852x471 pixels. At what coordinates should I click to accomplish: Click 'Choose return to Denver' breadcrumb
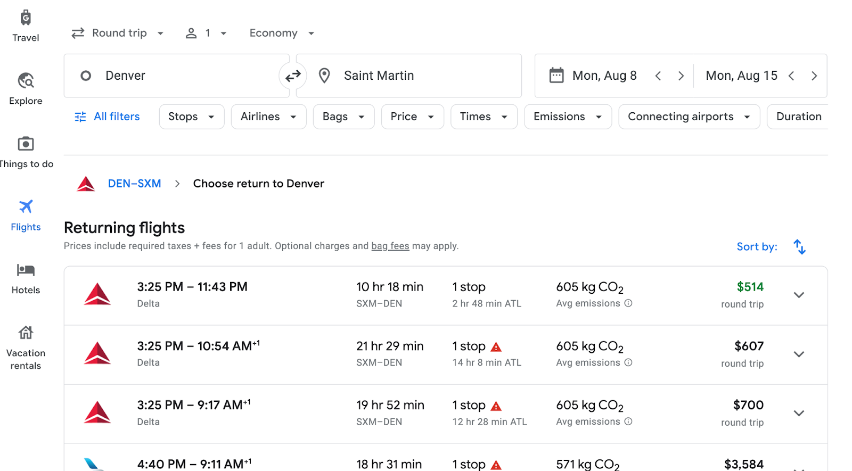(x=258, y=184)
